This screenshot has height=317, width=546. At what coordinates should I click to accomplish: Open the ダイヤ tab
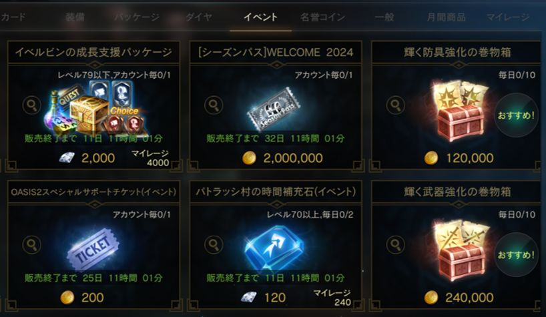pyautogui.click(x=198, y=17)
